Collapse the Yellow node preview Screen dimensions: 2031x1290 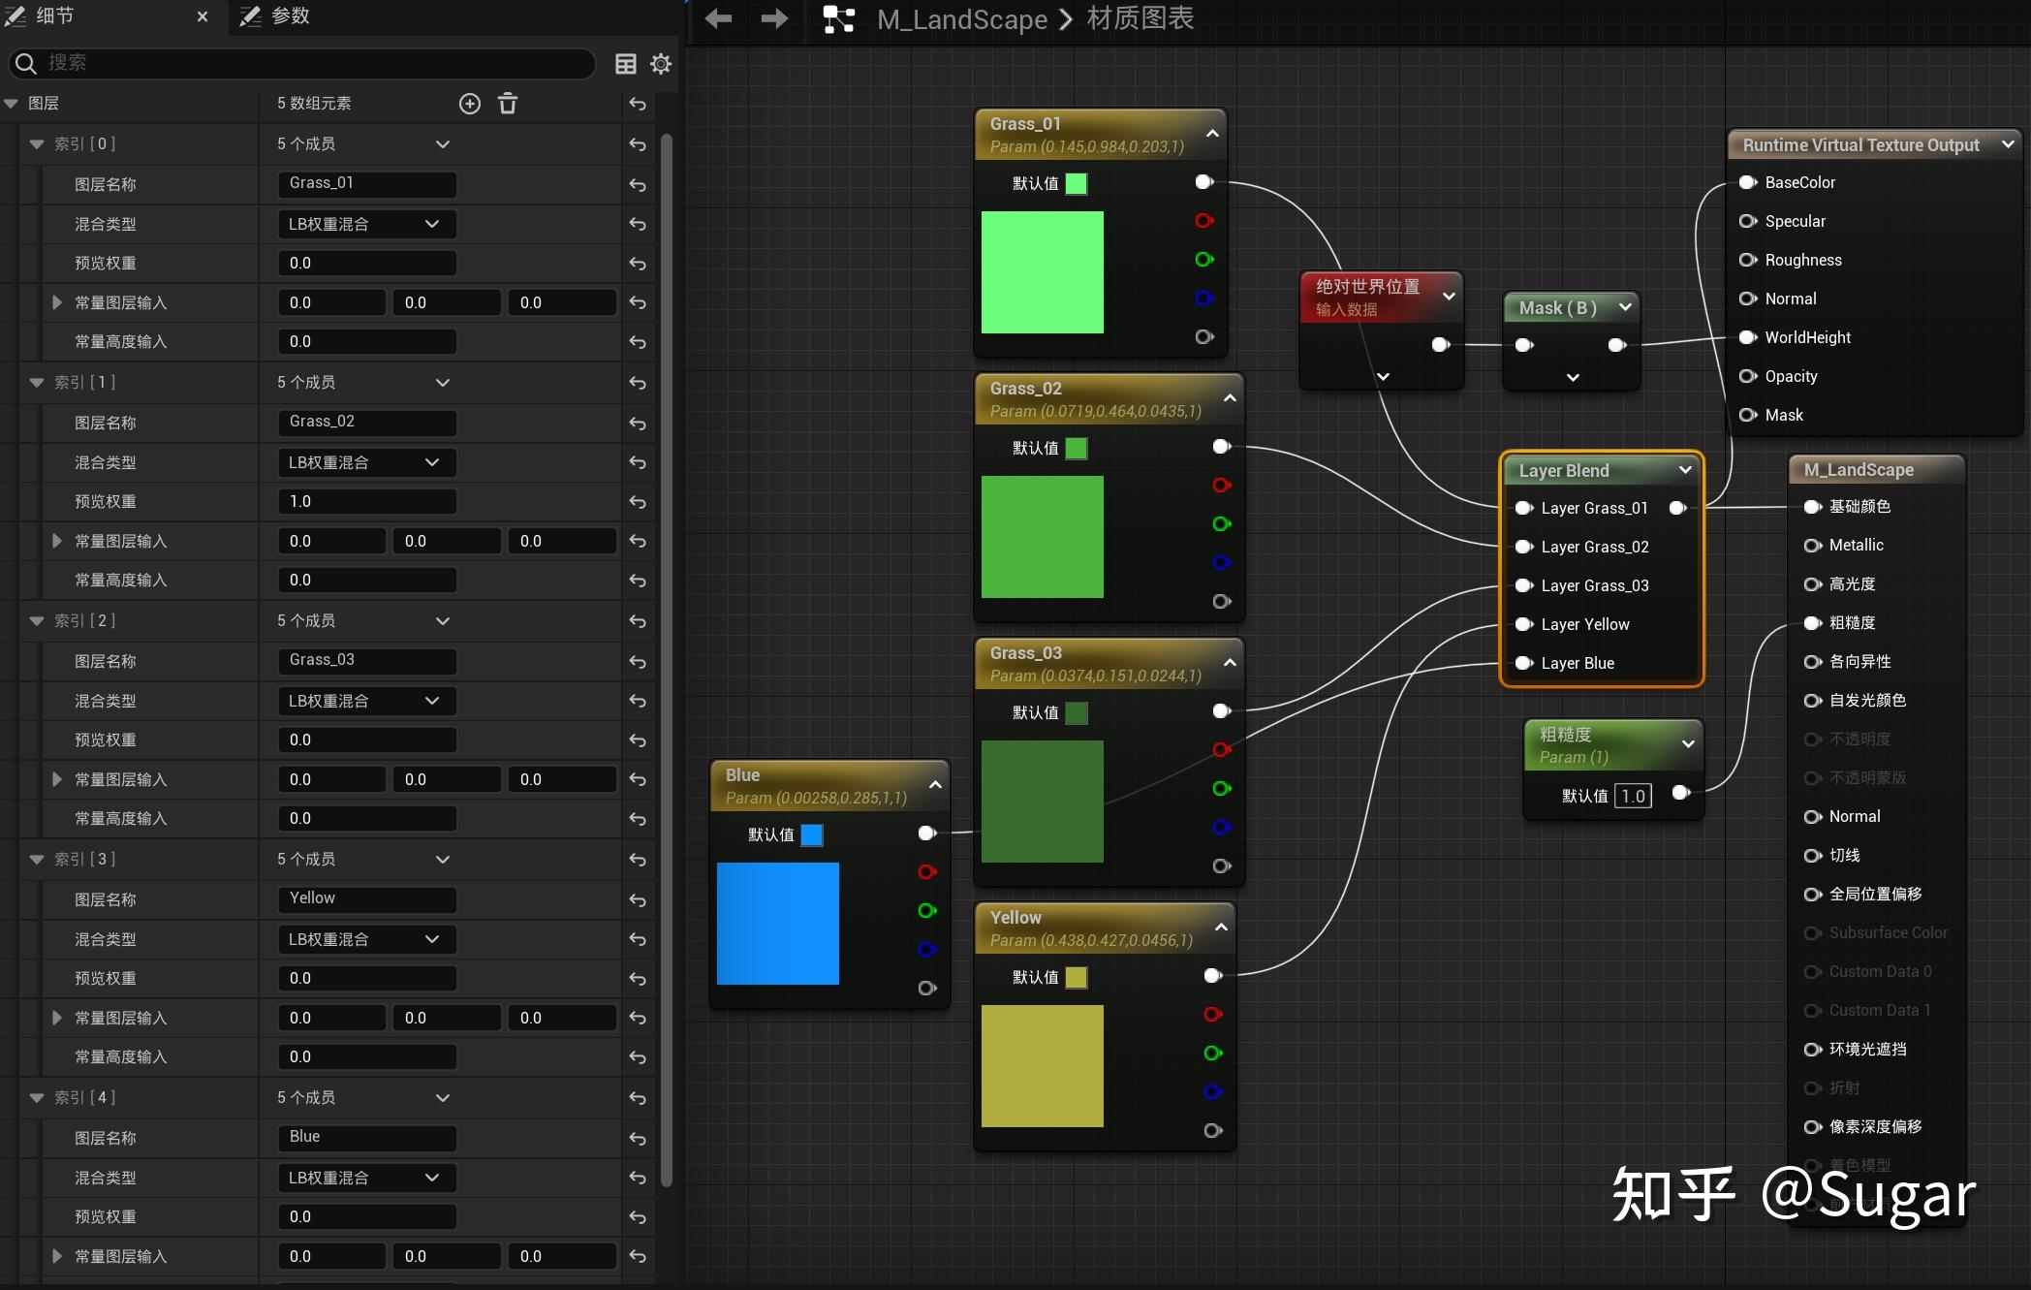1221,928
